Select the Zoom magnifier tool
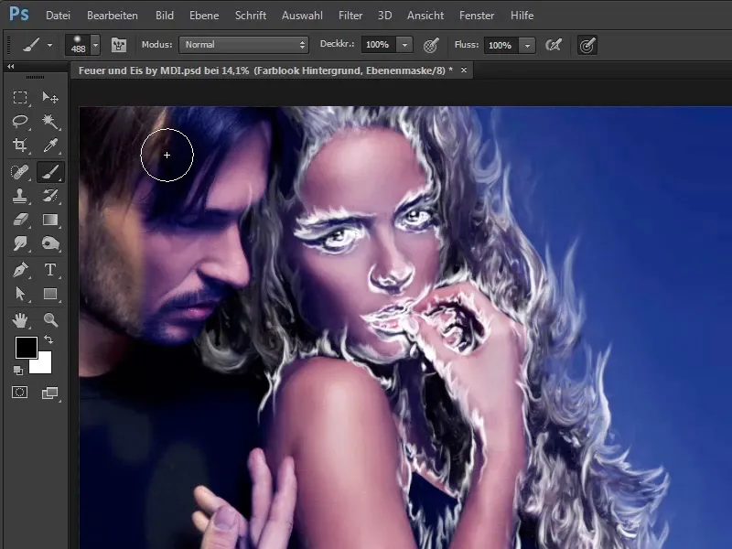Image resolution: width=732 pixels, height=549 pixels. tap(50, 319)
